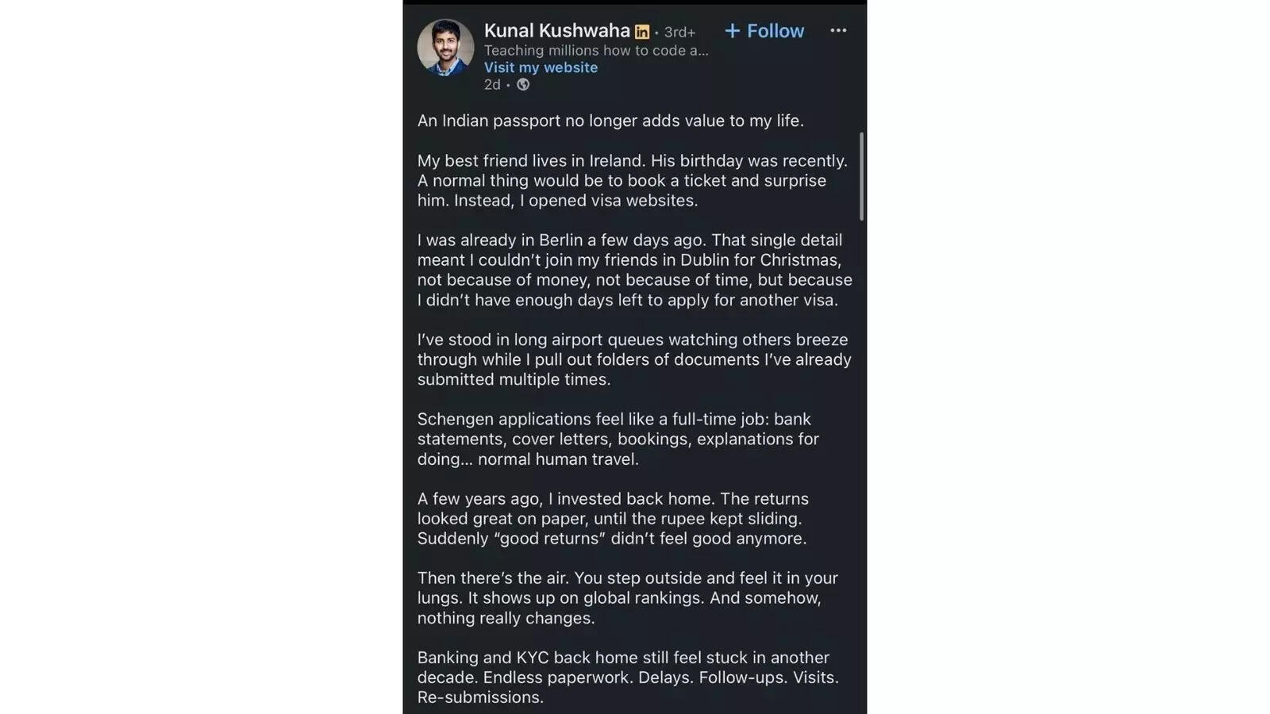This screenshot has width=1270, height=714.
Task: Click the "3rd+" connection degree label
Action: tap(679, 33)
